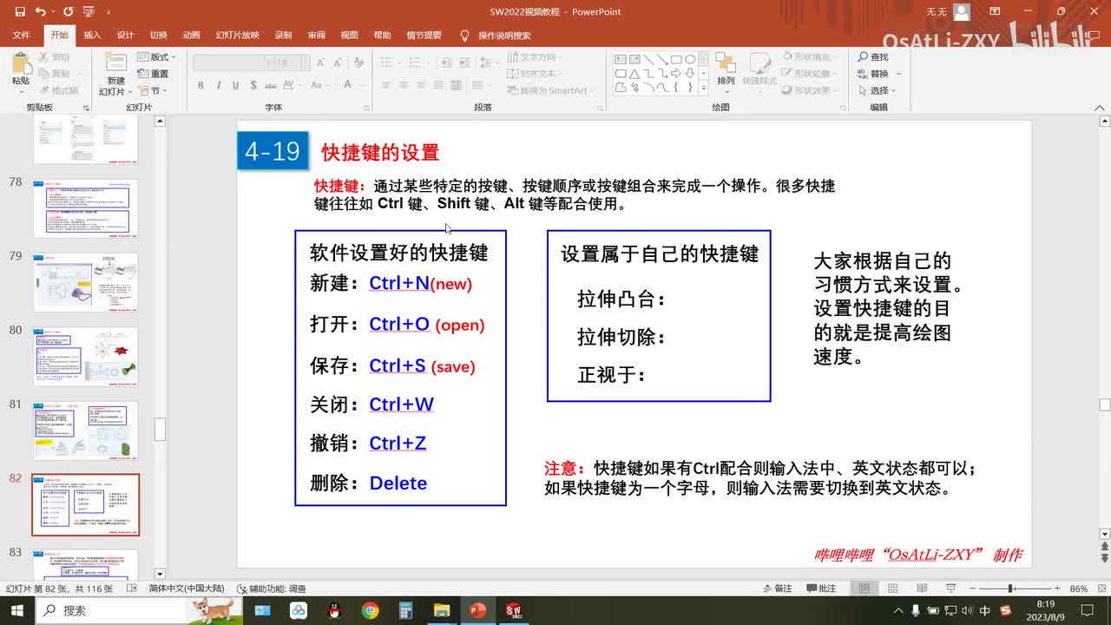Switch to the Review ribbon tab
Image resolution: width=1111 pixels, height=625 pixels.
(316, 36)
